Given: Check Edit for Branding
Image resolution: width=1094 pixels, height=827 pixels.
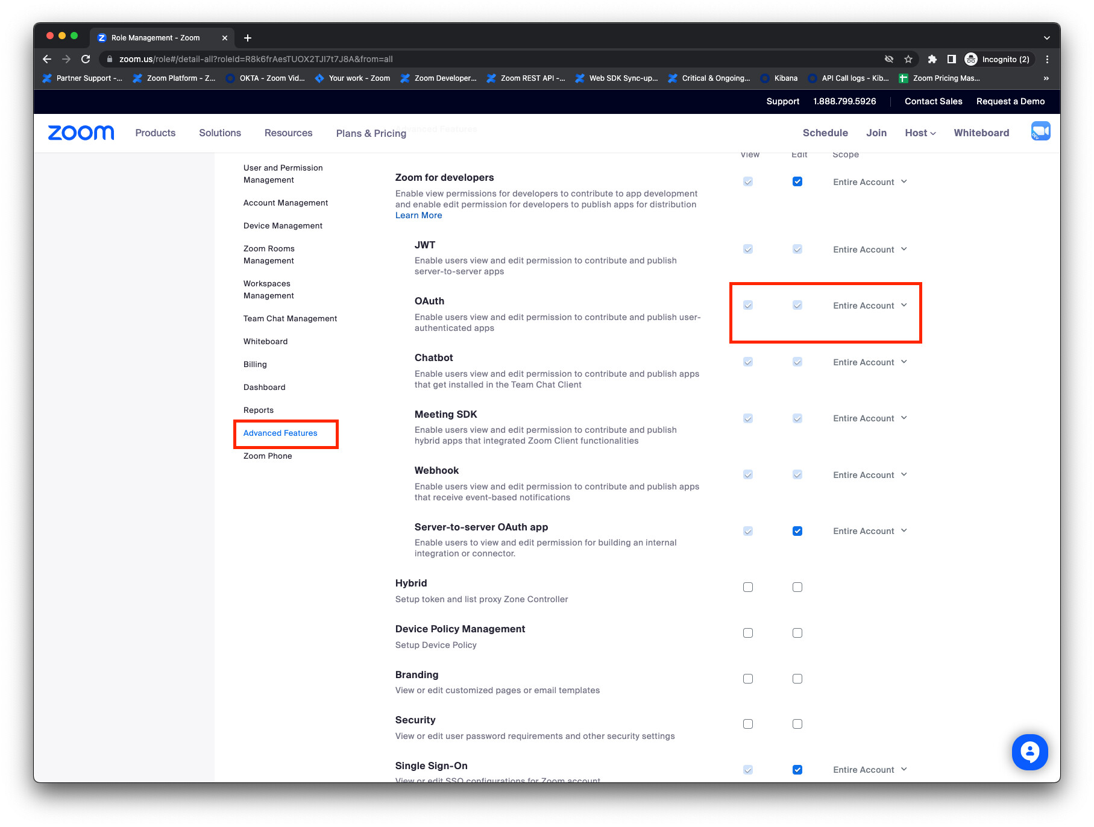Looking at the screenshot, I should 797,679.
